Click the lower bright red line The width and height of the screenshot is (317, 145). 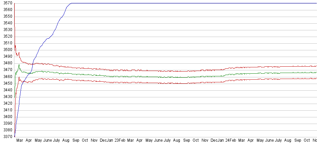[167, 83]
